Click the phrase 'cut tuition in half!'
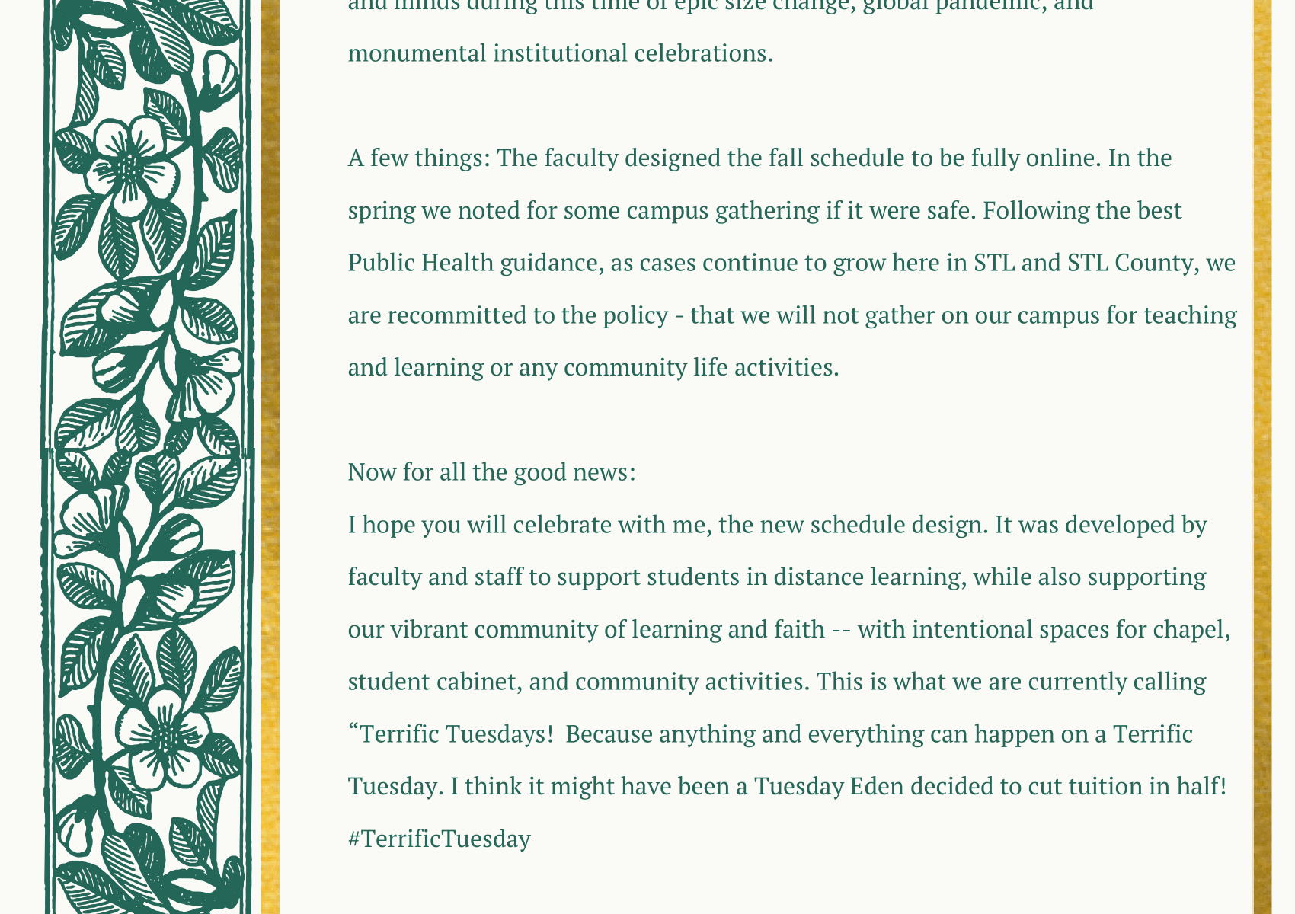This screenshot has height=914, width=1295. (1127, 786)
